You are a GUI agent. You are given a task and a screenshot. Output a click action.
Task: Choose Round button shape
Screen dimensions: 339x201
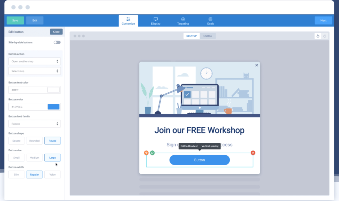(53, 141)
